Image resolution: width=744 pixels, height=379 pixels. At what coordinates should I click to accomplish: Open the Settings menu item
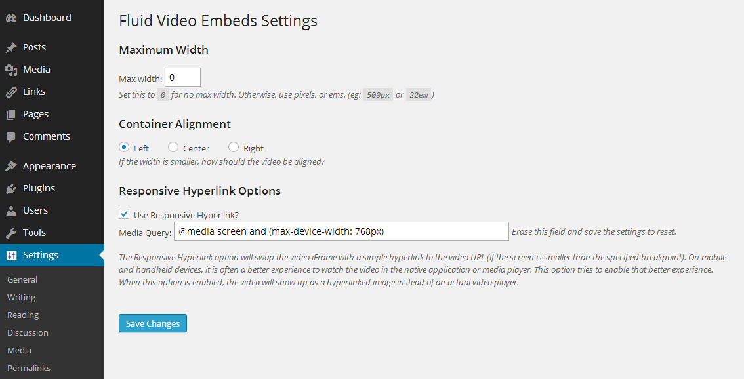click(x=41, y=255)
